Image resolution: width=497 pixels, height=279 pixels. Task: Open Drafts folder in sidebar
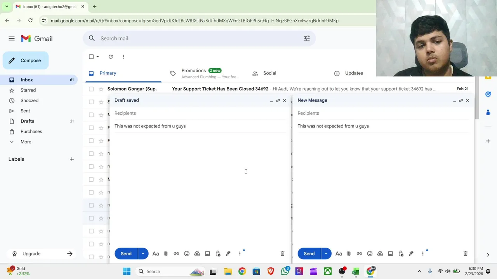(39, 121)
